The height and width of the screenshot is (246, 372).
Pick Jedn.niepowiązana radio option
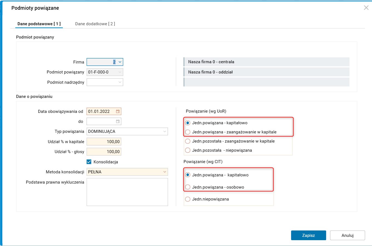188,199
